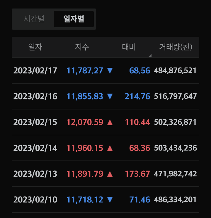Click change value 68.56
The image size is (211, 218).
click(x=139, y=70)
